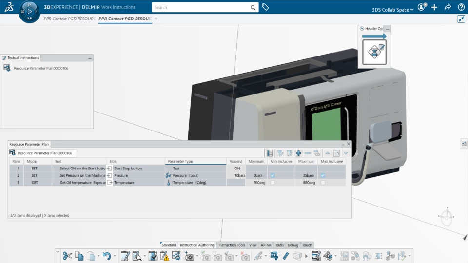This screenshot has height=263, width=468.
Task: Click the Search input field
Action: pyautogui.click(x=200, y=7)
